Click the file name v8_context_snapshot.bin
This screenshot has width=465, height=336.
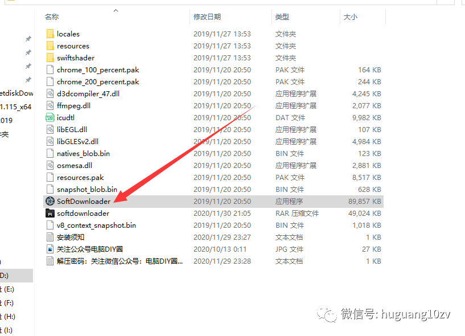[96, 226]
